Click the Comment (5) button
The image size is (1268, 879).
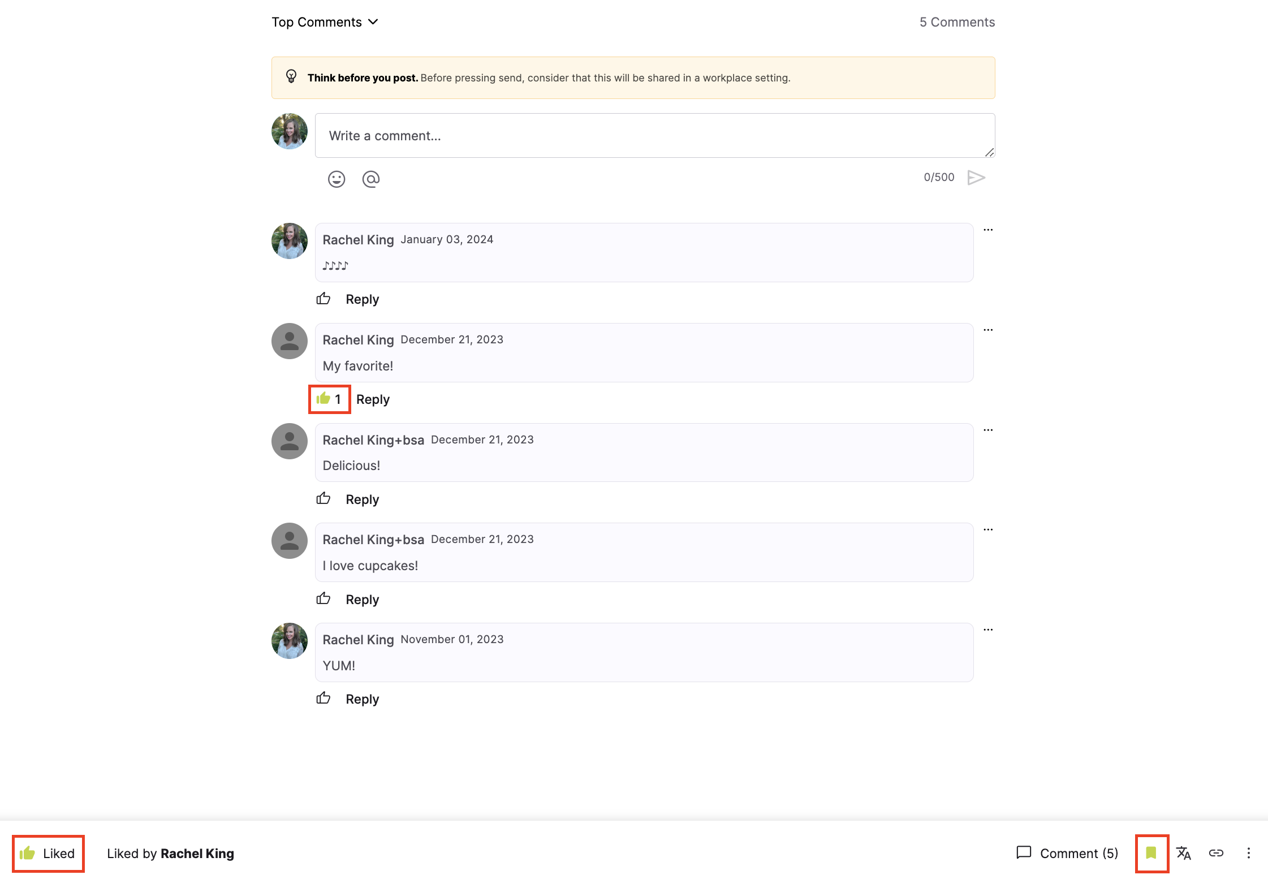point(1067,853)
